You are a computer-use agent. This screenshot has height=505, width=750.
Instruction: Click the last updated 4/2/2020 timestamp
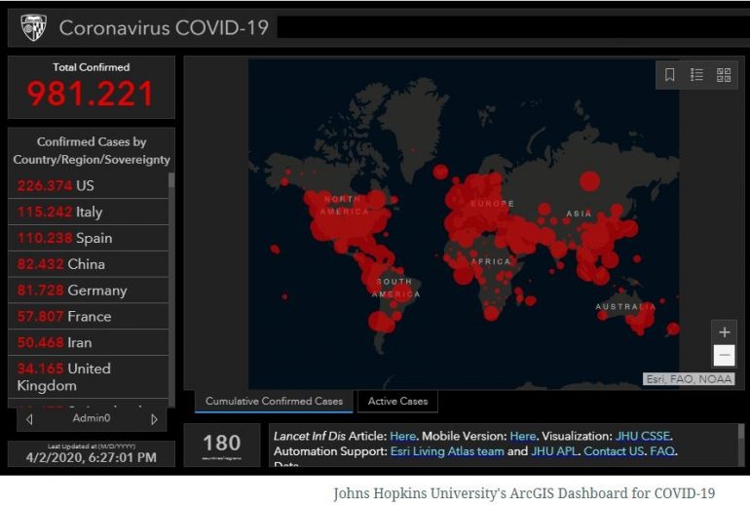[91, 457]
